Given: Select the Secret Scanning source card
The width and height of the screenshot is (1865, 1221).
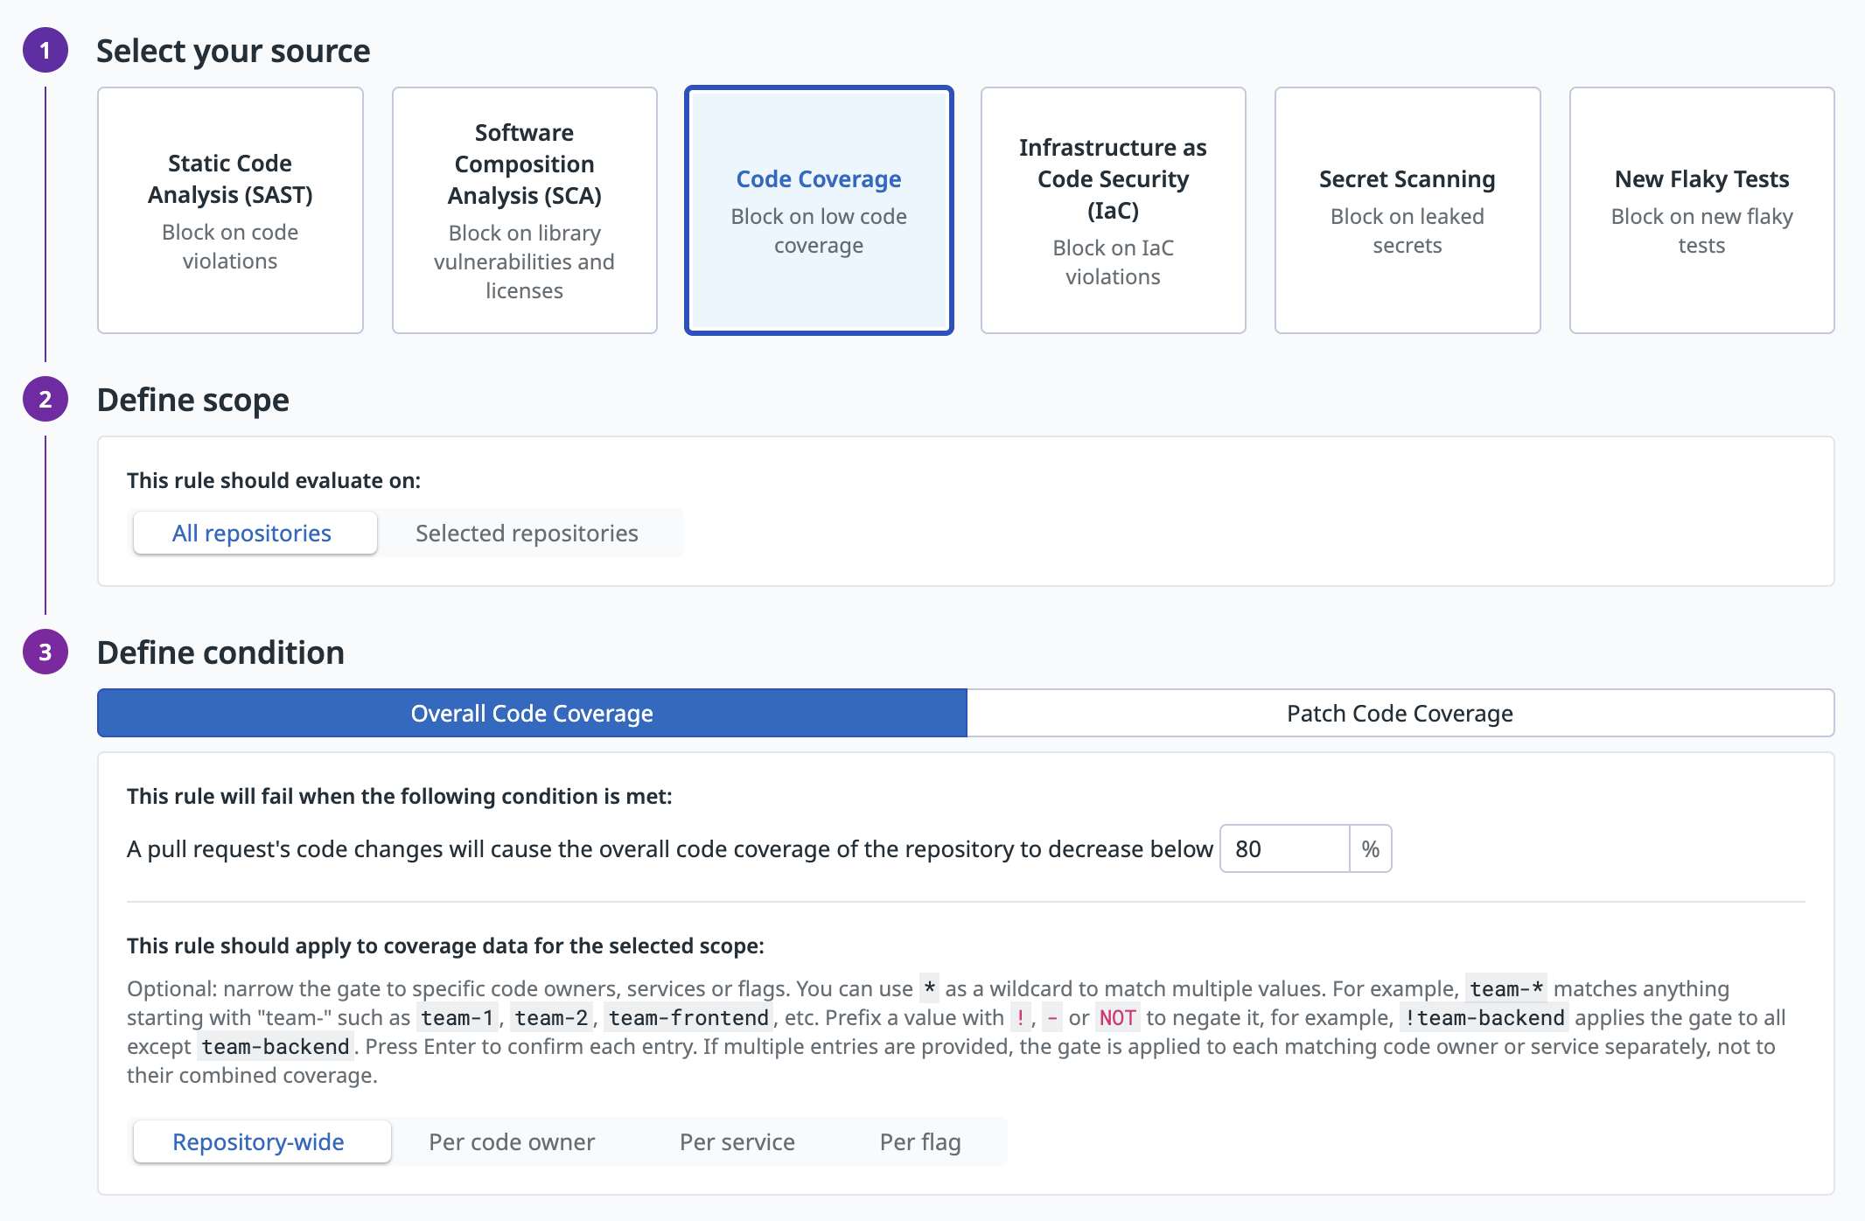Looking at the screenshot, I should (x=1407, y=210).
